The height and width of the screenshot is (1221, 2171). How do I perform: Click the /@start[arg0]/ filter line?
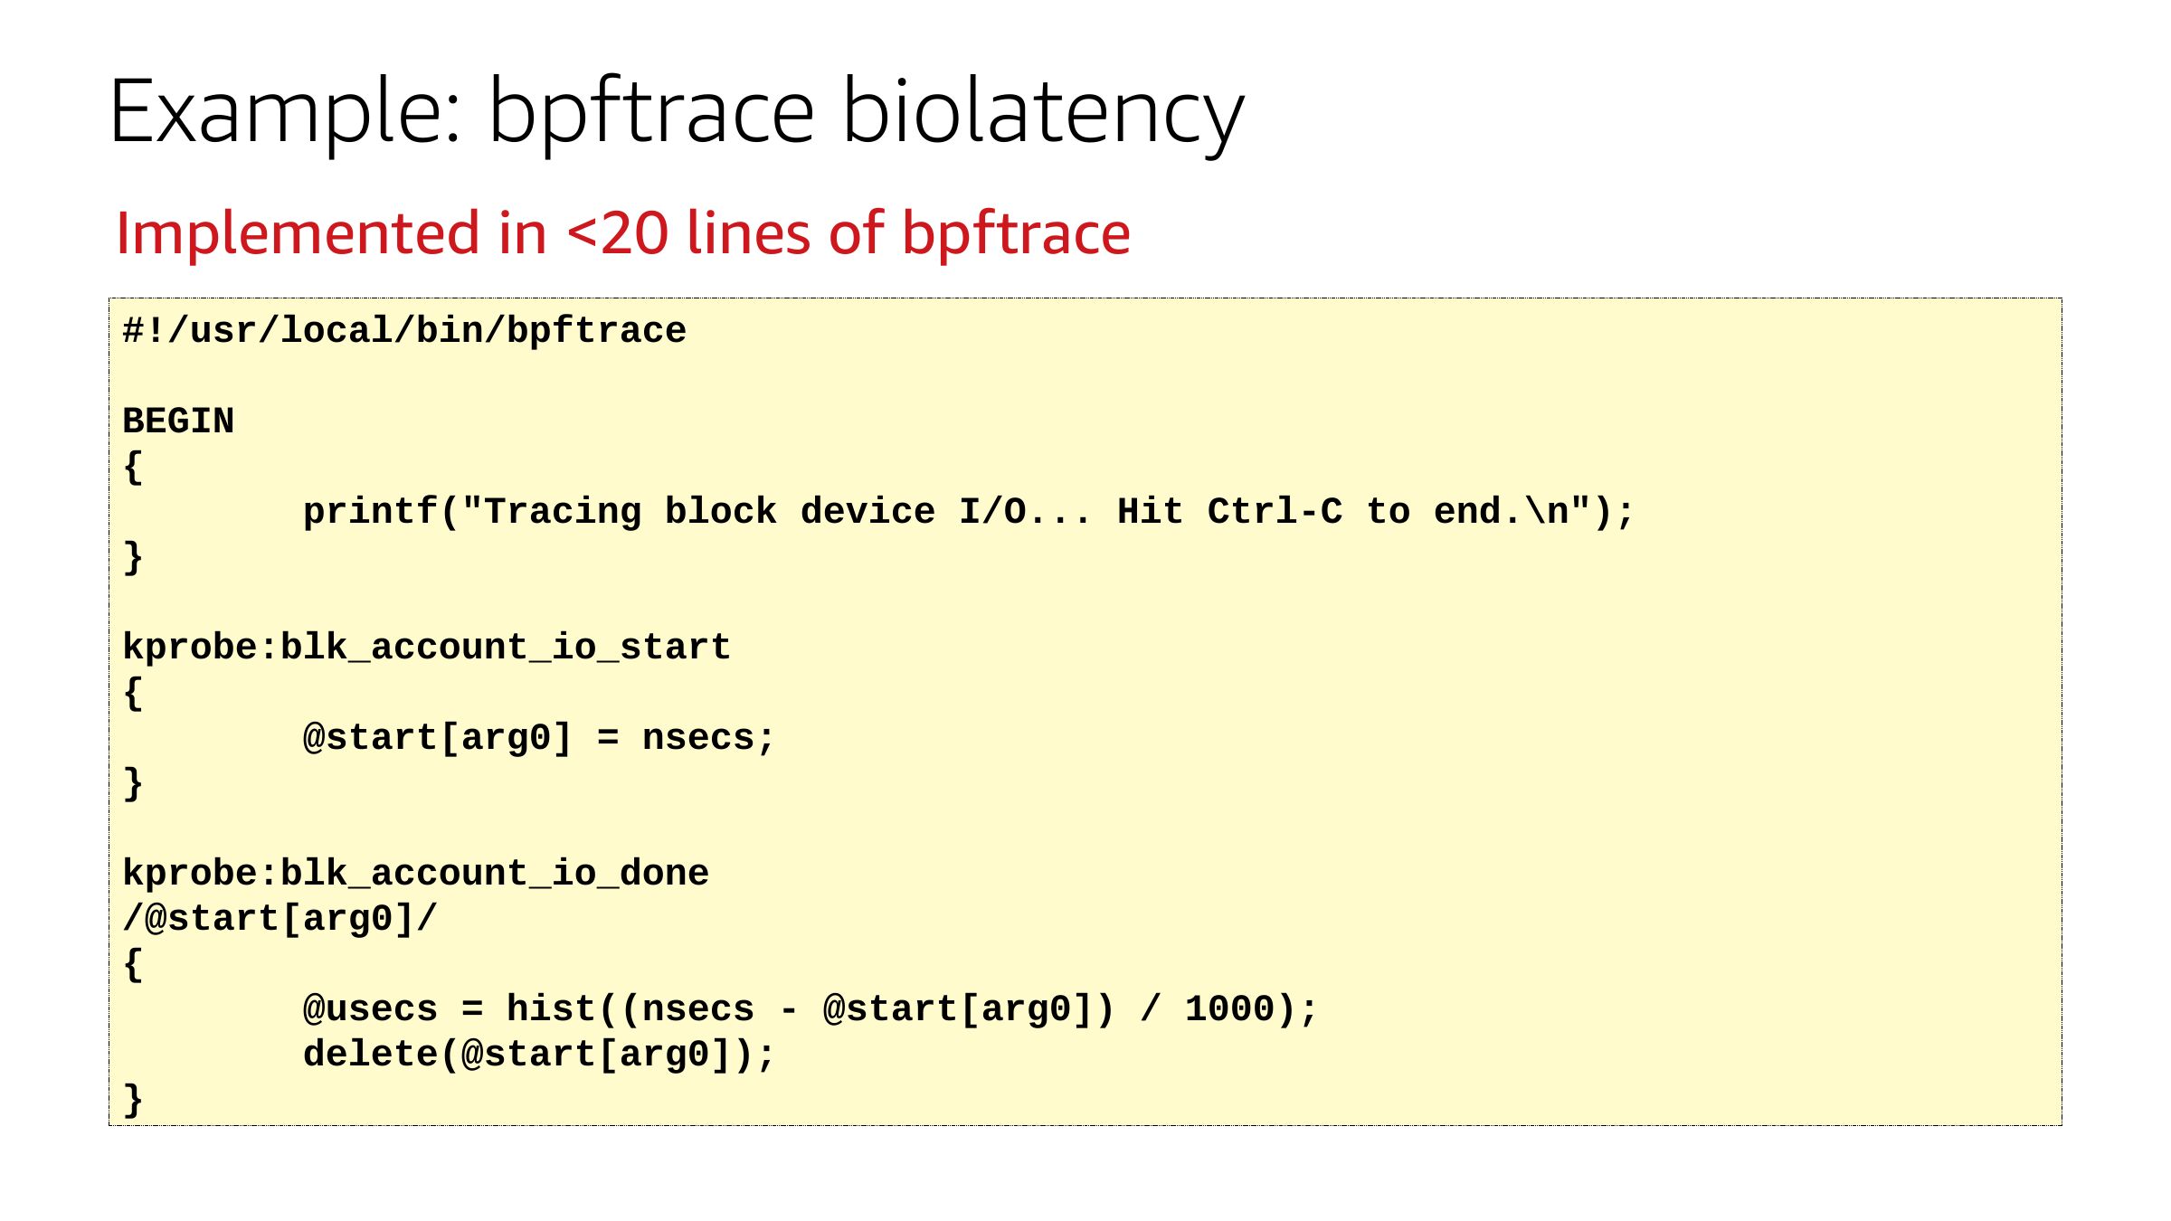click(x=280, y=919)
